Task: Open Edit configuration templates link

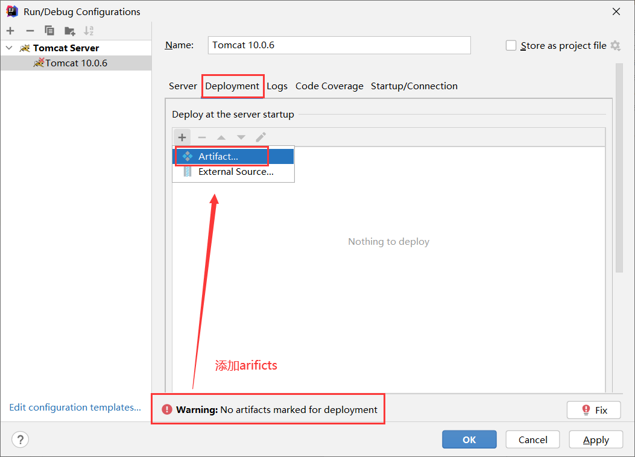Action: pyautogui.click(x=75, y=407)
